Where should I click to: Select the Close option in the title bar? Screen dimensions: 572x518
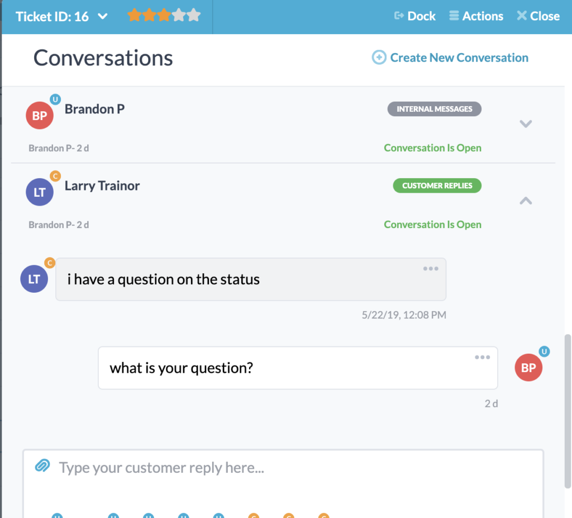tap(537, 16)
